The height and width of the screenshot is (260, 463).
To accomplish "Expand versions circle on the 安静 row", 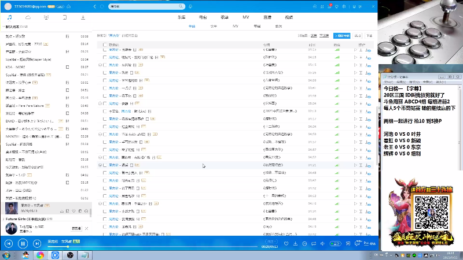I will tap(100, 103).
